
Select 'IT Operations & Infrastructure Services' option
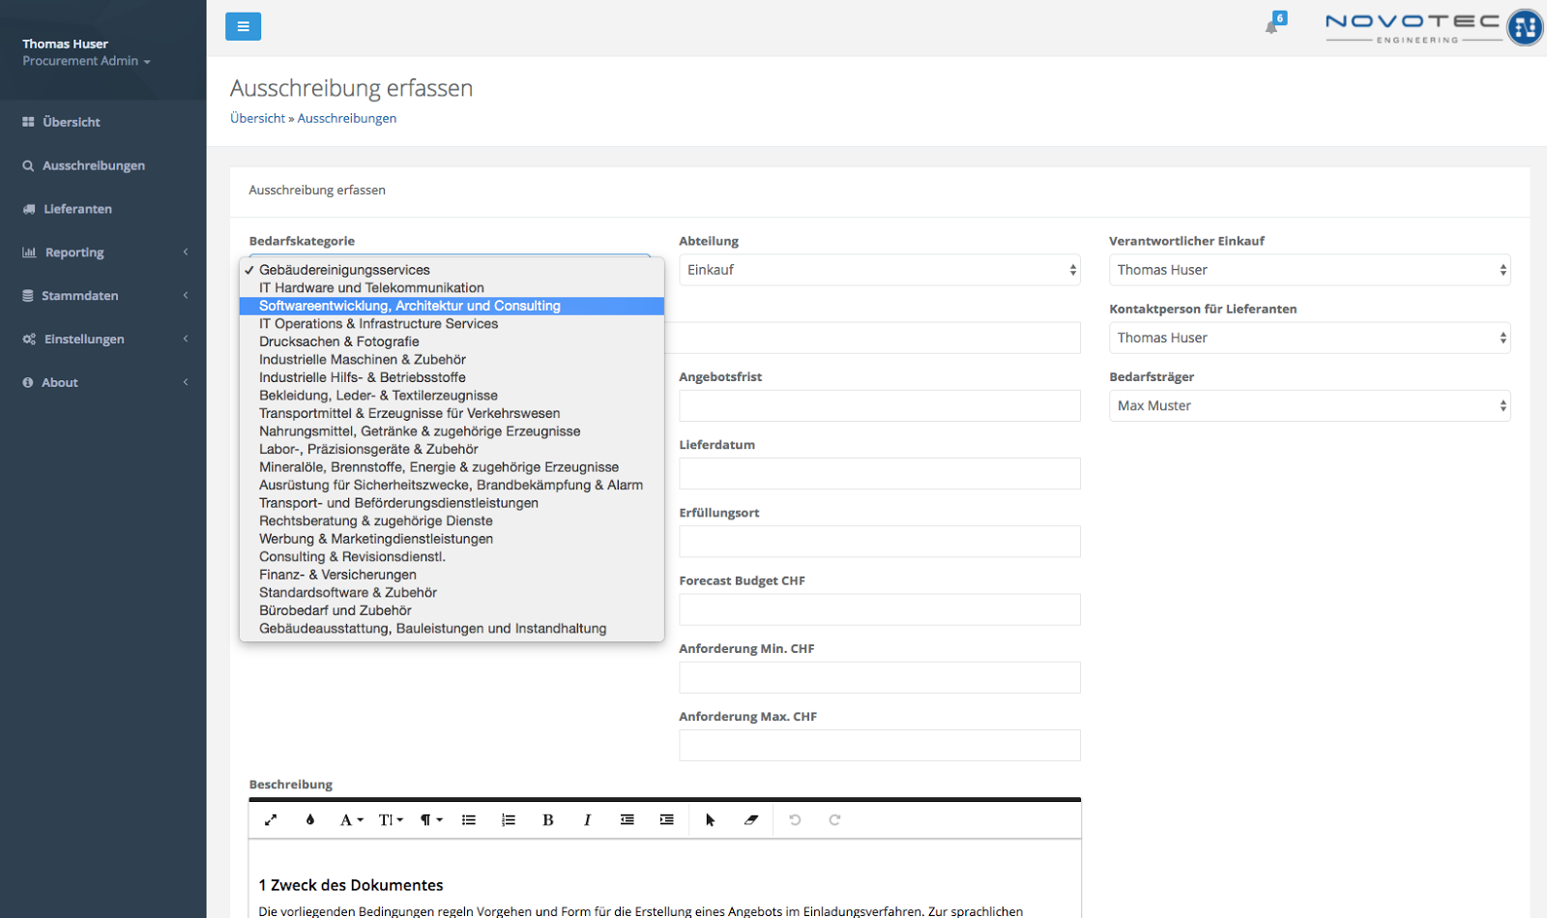(378, 324)
